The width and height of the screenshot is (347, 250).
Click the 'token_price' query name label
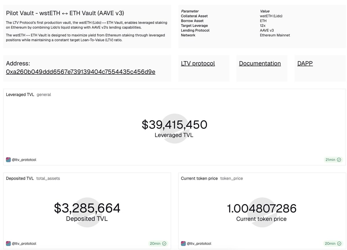232,179
